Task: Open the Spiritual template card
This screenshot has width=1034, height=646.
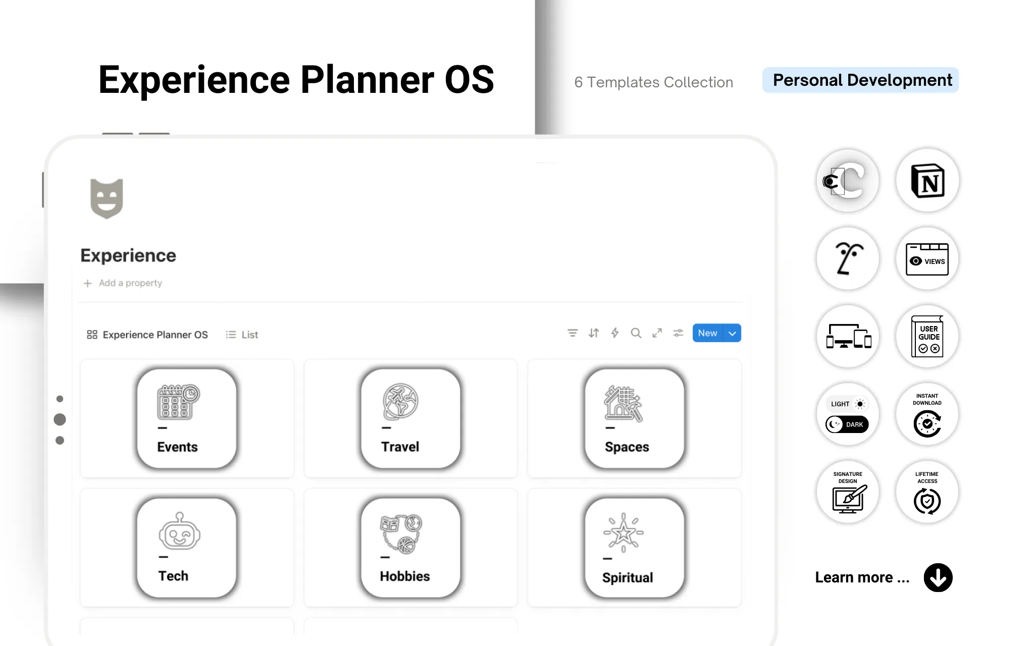Action: pos(634,548)
